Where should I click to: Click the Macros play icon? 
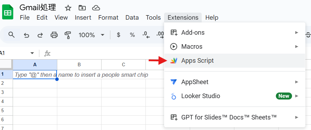click(x=174, y=47)
